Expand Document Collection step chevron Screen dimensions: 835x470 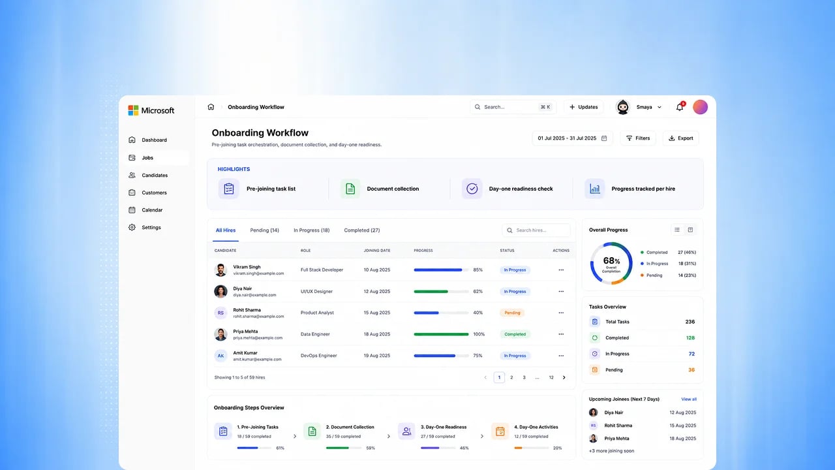389,436
